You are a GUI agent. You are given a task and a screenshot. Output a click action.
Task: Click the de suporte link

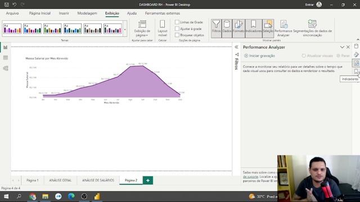click(x=250, y=177)
